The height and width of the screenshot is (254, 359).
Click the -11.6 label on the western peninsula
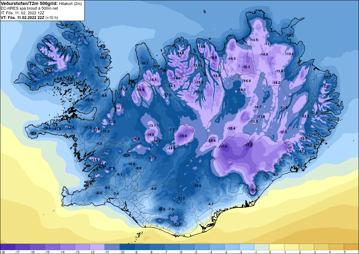pyautogui.click(x=33, y=133)
